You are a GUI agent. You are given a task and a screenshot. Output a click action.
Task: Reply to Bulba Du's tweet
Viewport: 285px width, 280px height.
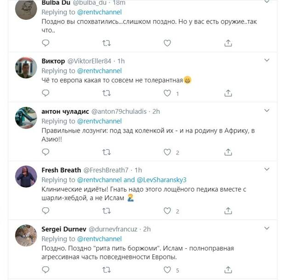coord(46,43)
